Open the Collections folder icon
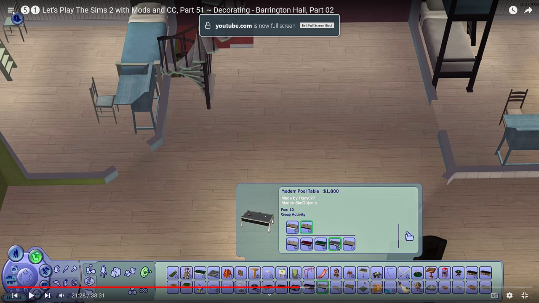Screen dimensions: 539x303 [89, 292]
